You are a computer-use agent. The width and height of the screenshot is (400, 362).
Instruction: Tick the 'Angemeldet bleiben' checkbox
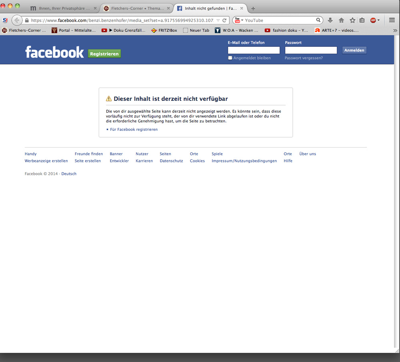tap(230, 58)
